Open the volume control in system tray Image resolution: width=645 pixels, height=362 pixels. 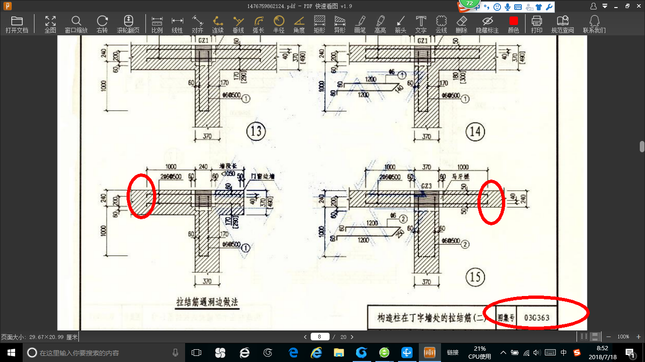click(x=537, y=353)
